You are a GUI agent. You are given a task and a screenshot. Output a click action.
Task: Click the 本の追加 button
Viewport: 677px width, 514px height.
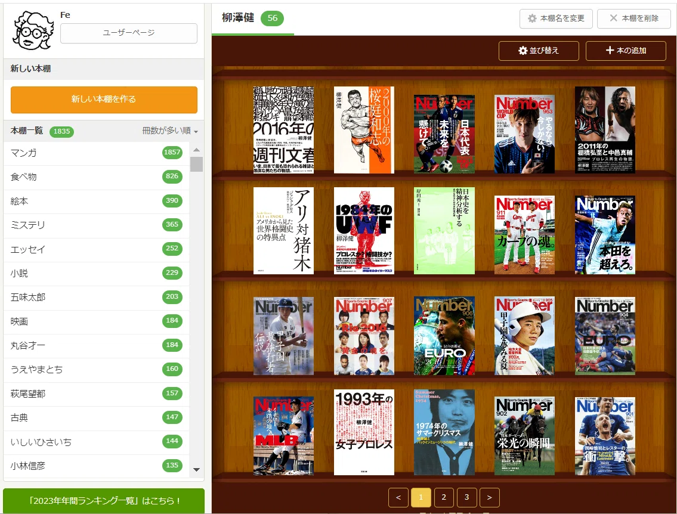coord(626,51)
